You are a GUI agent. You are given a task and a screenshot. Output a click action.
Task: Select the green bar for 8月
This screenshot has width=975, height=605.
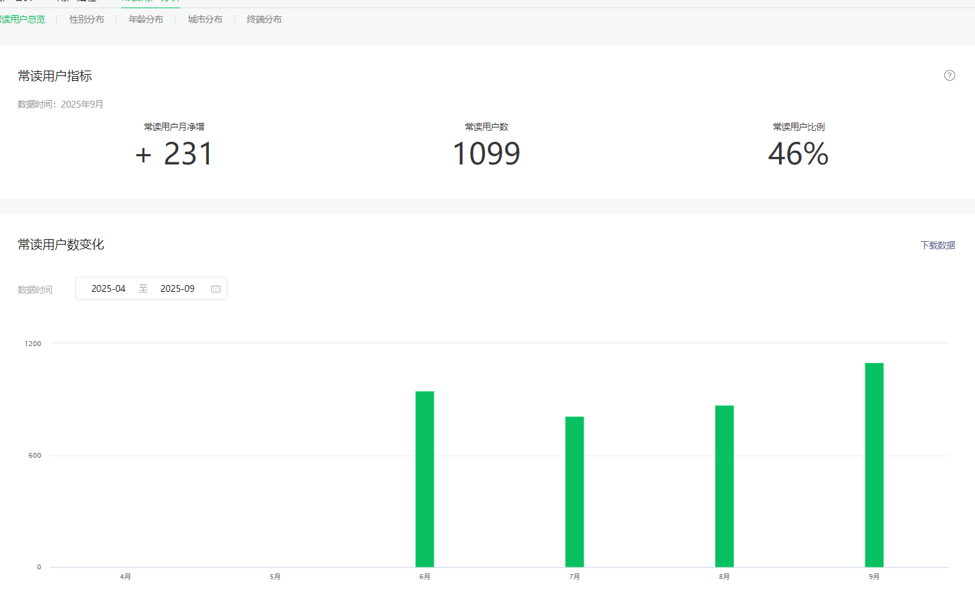(724, 486)
